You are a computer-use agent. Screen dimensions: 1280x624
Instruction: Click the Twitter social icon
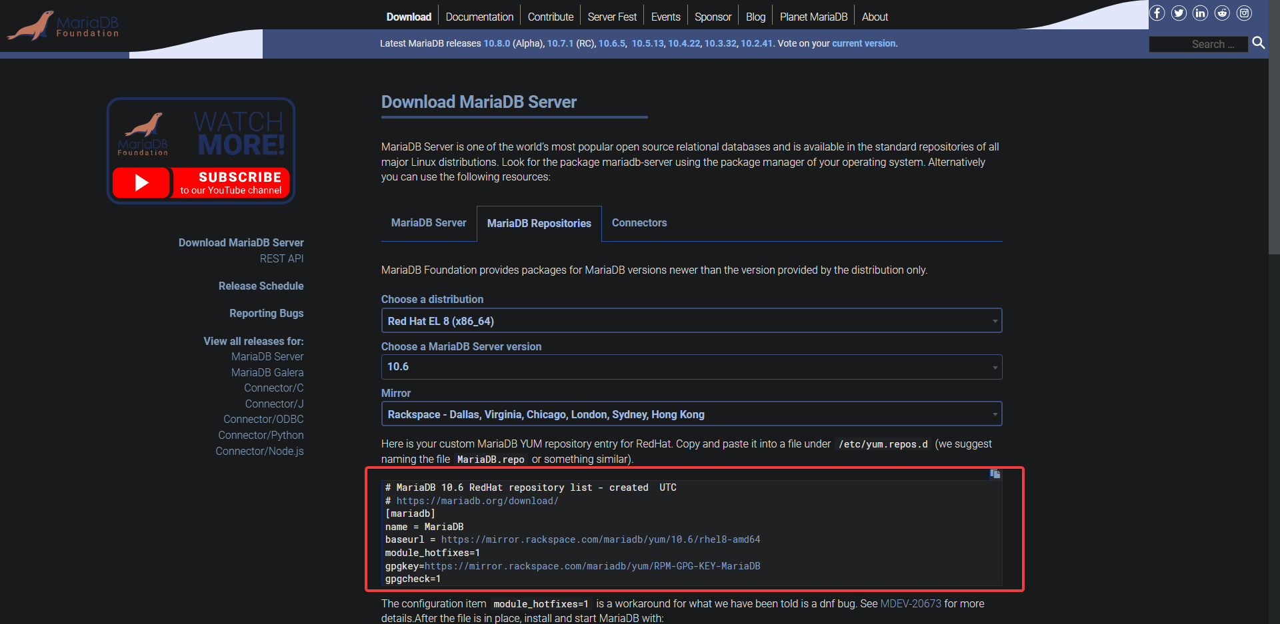[x=1179, y=13]
